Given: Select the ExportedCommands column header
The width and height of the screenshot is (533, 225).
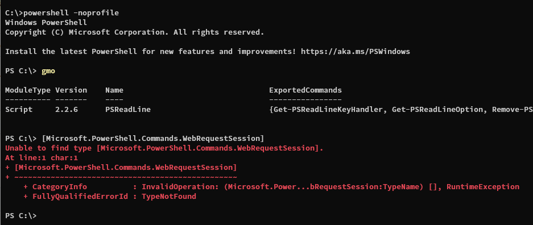Looking at the screenshot, I should (x=305, y=90).
